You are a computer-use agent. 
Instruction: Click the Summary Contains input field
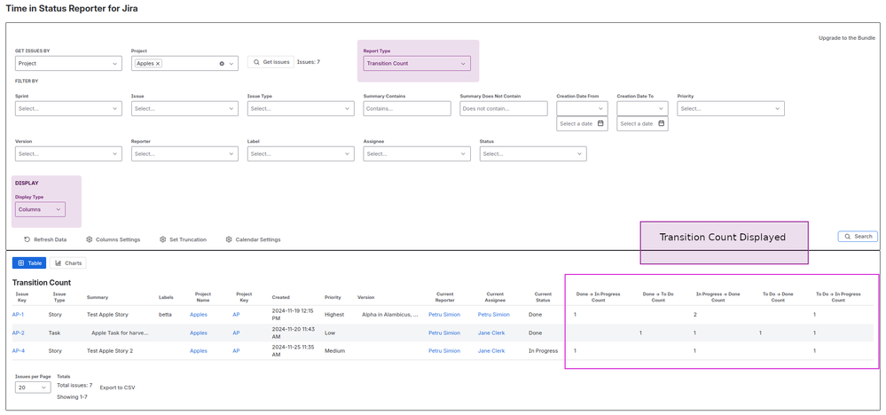(407, 108)
